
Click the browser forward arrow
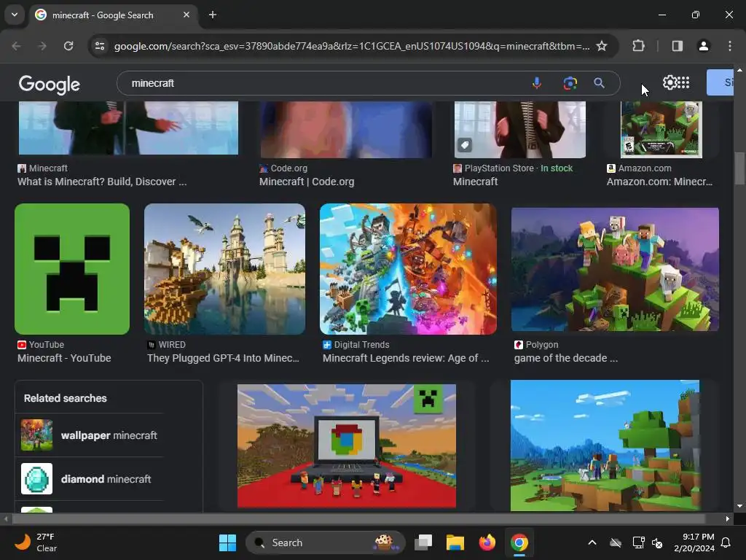click(x=42, y=46)
